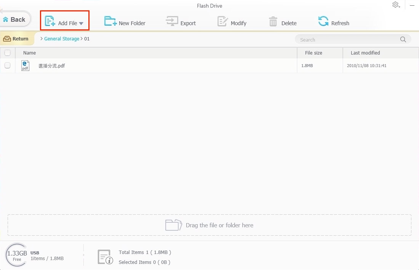Image resolution: width=419 pixels, height=270 pixels.
Task: Select the file 直播分流.pdf
Action: 51,66
